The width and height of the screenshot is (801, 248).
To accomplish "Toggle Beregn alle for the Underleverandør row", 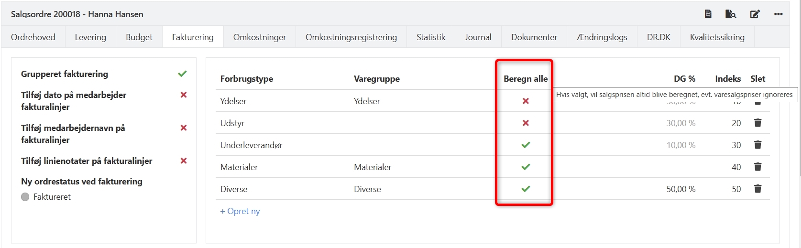I will click(526, 145).
